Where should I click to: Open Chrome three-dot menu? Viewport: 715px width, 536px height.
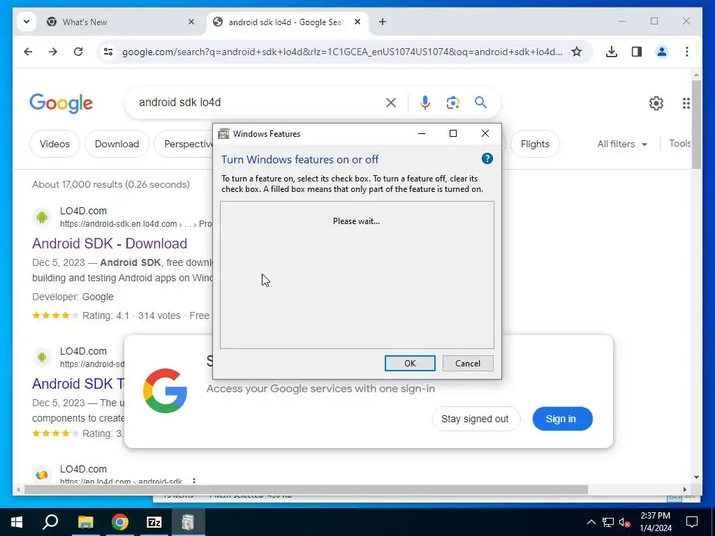tap(687, 52)
